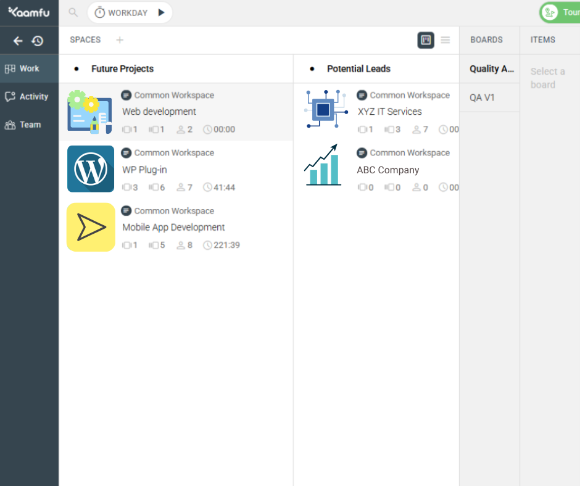
Task: Click the Mobile App Development yellow icon
Action: coord(91,227)
